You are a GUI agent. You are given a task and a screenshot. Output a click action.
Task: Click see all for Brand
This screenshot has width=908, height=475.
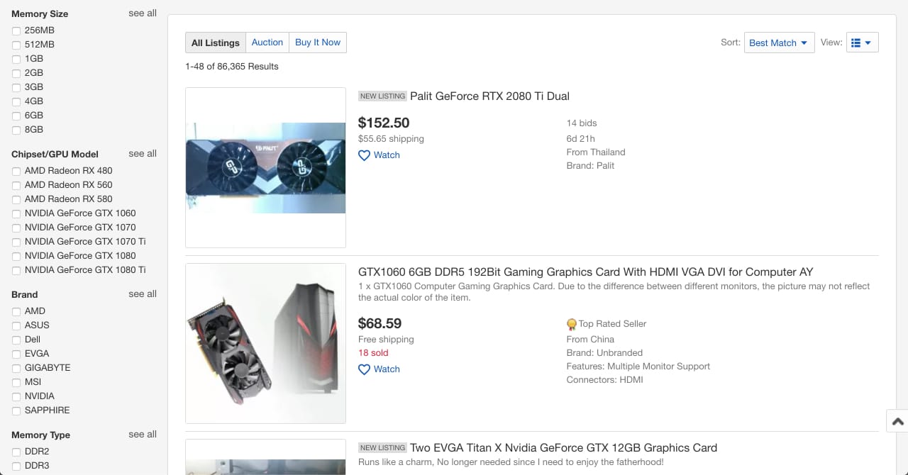[x=143, y=294]
